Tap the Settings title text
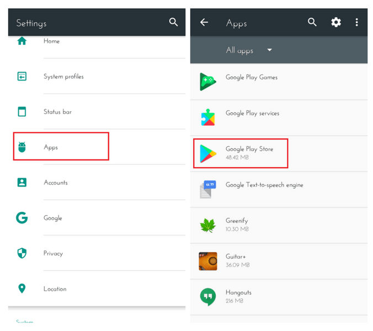 pos(31,23)
